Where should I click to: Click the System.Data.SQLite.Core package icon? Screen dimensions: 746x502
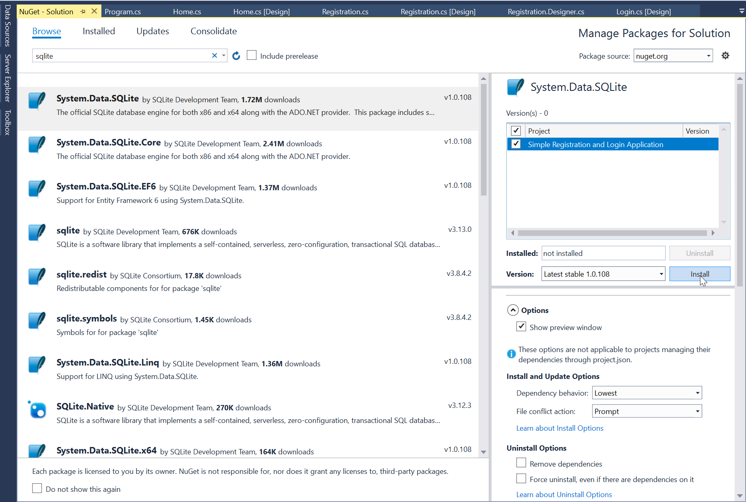coord(37,145)
